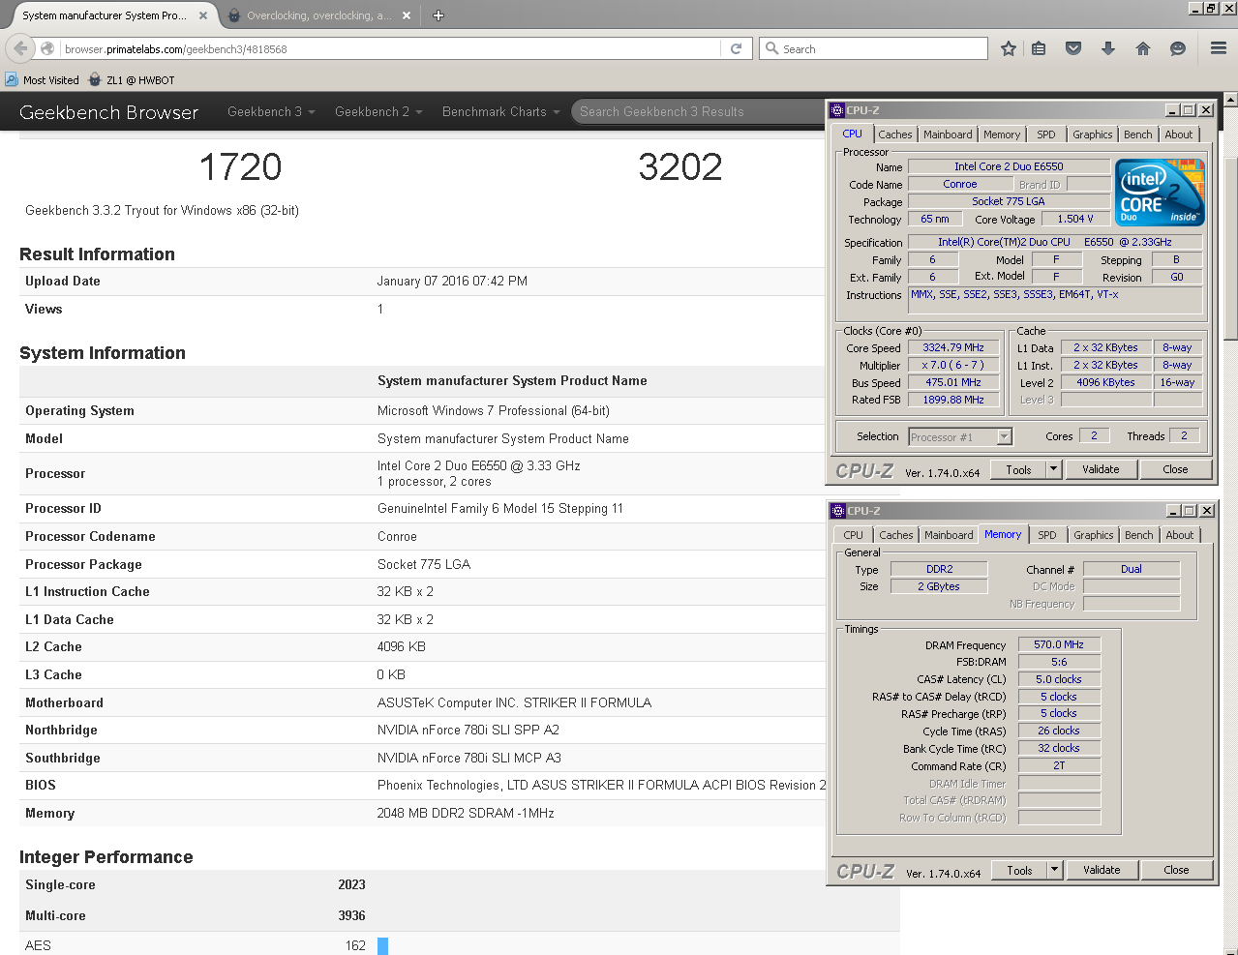1238x955 pixels.
Task: Click Validate in upper CPU-Z window
Action: coord(1101,469)
